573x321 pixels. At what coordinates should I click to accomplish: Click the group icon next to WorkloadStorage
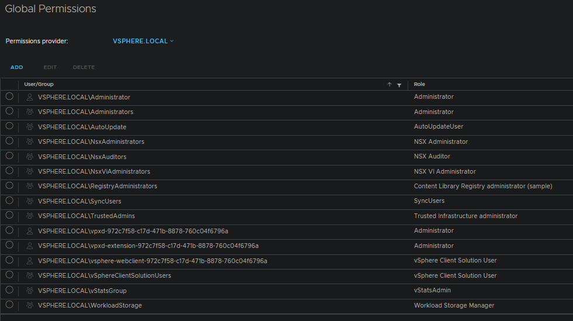click(30, 305)
